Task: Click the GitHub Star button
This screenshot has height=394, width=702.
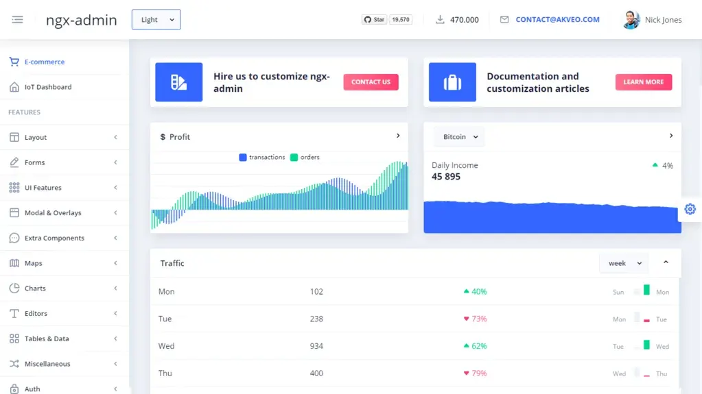Action: pyautogui.click(x=374, y=20)
